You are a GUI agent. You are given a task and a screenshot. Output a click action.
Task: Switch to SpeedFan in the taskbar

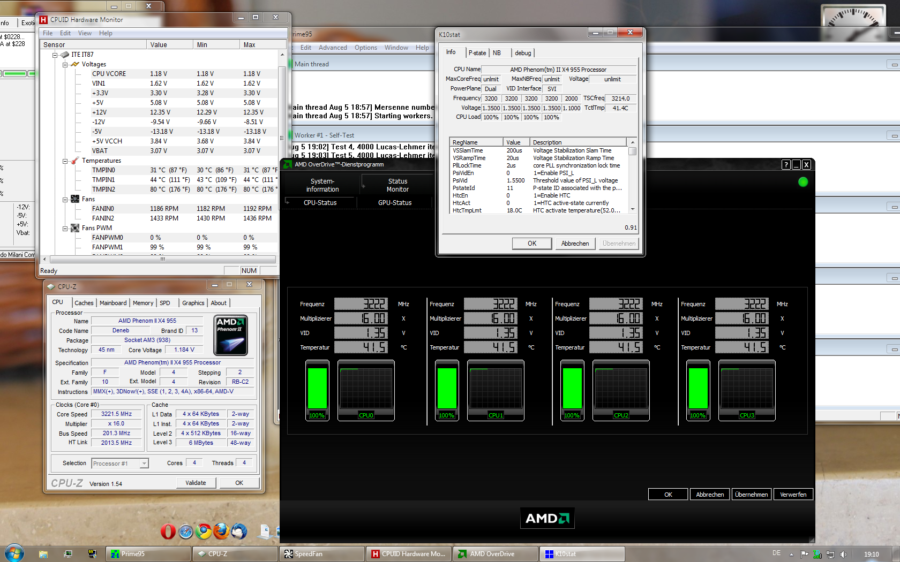tap(322, 554)
